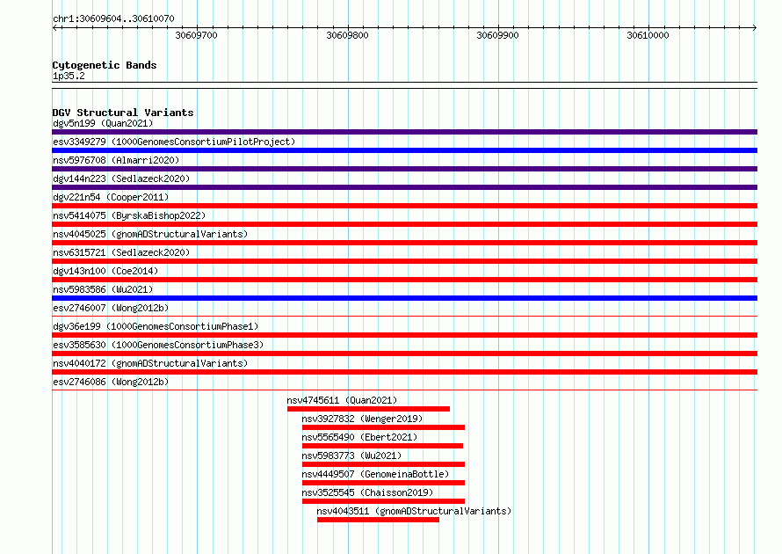Open dgv143n100 (Coe2014) variant label
Image resolution: width=782 pixels, height=554 pixels.
pos(105,271)
